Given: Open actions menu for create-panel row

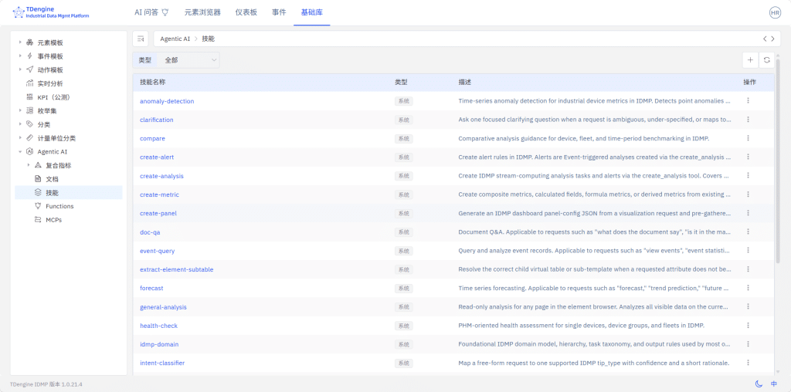Looking at the screenshot, I should coord(748,213).
